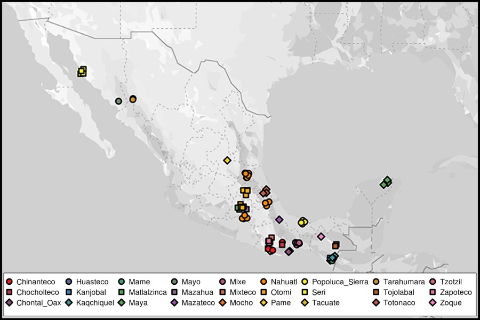Click the 'Chontal_Oax' legend label
Screen dimensions: 480x320
coord(39,302)
